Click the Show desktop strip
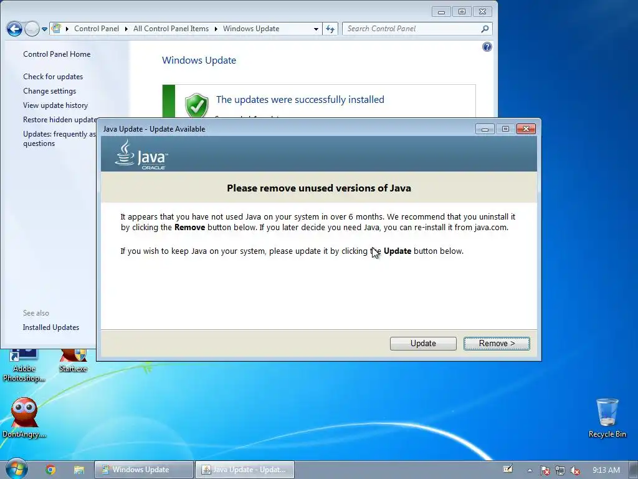This screenshot has height=479, width=638. [x=634, y=470]
